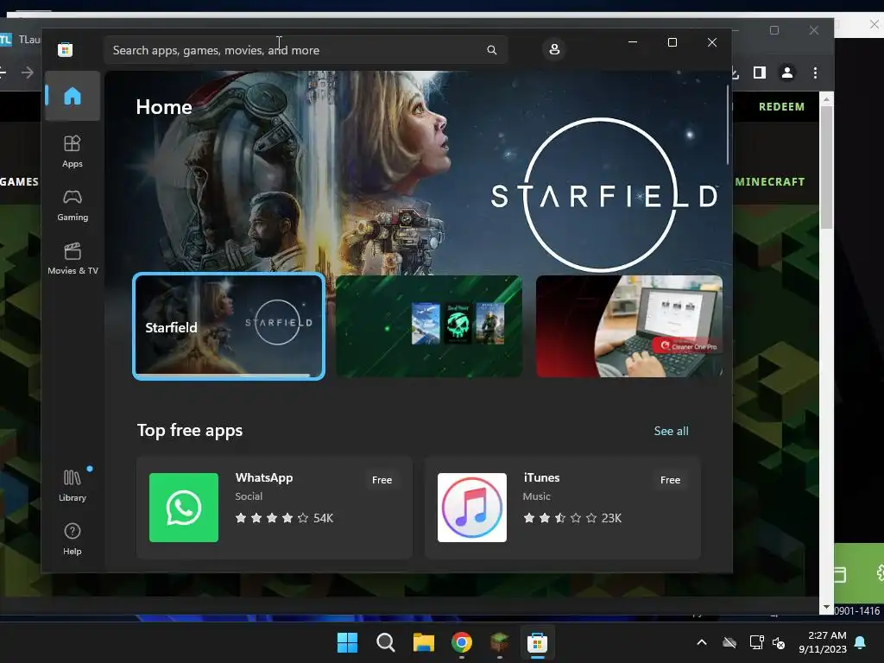Toggle Chrome side panel icon

(760, 73)
